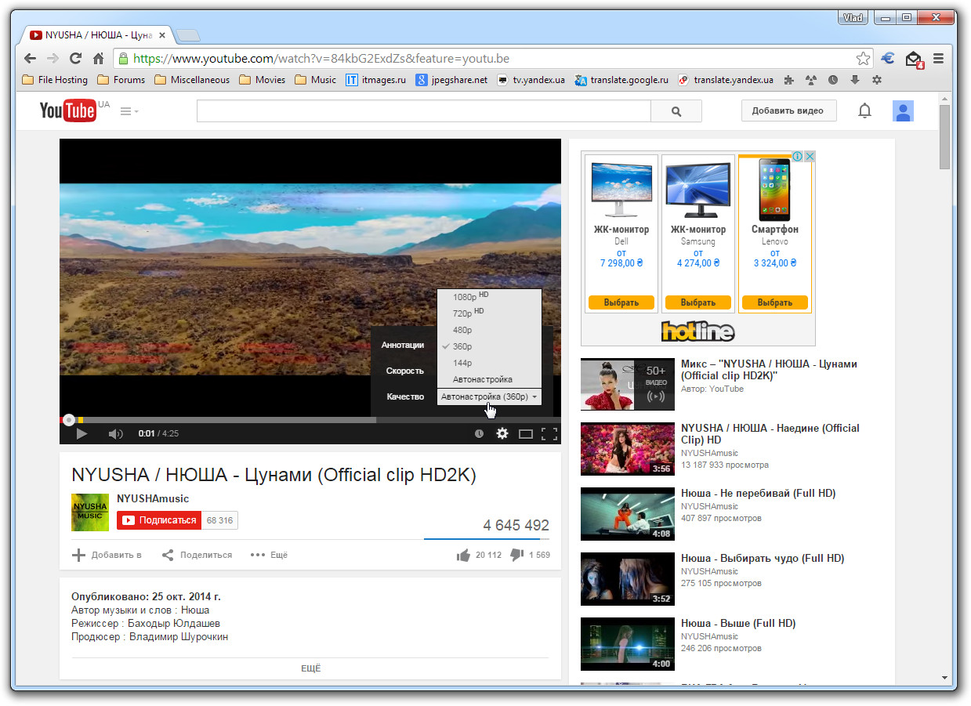Dislike the video with thumbs down
Image resolution: width=971 pixels, height=706 pixels.
pos(516,555)
